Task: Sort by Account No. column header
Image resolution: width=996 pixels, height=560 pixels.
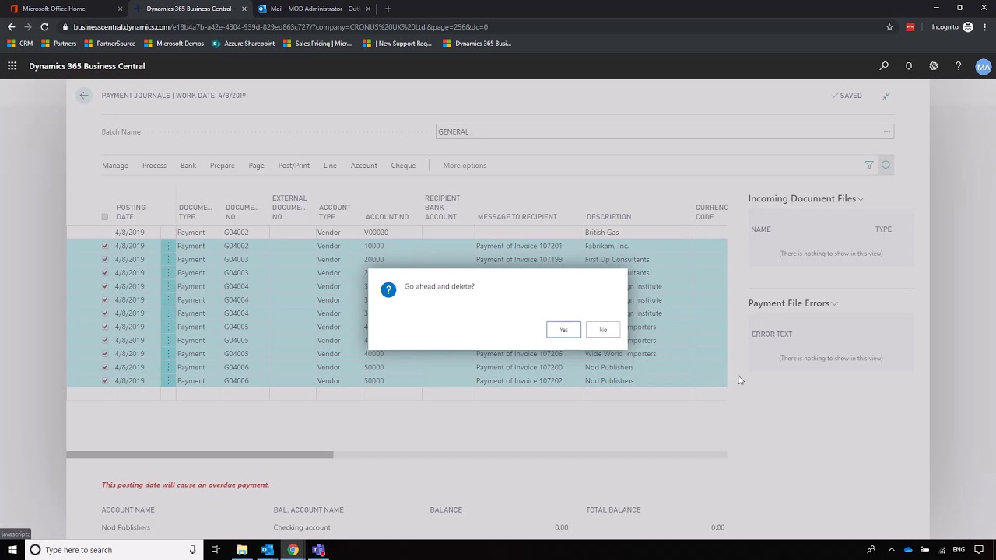Action: point(388,217)
